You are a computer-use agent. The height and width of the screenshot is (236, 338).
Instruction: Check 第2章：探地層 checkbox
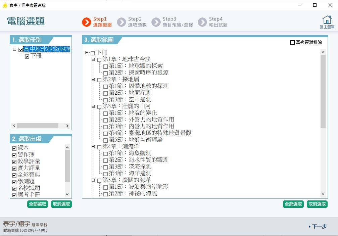pyautogui.click(x=99, y=80)
